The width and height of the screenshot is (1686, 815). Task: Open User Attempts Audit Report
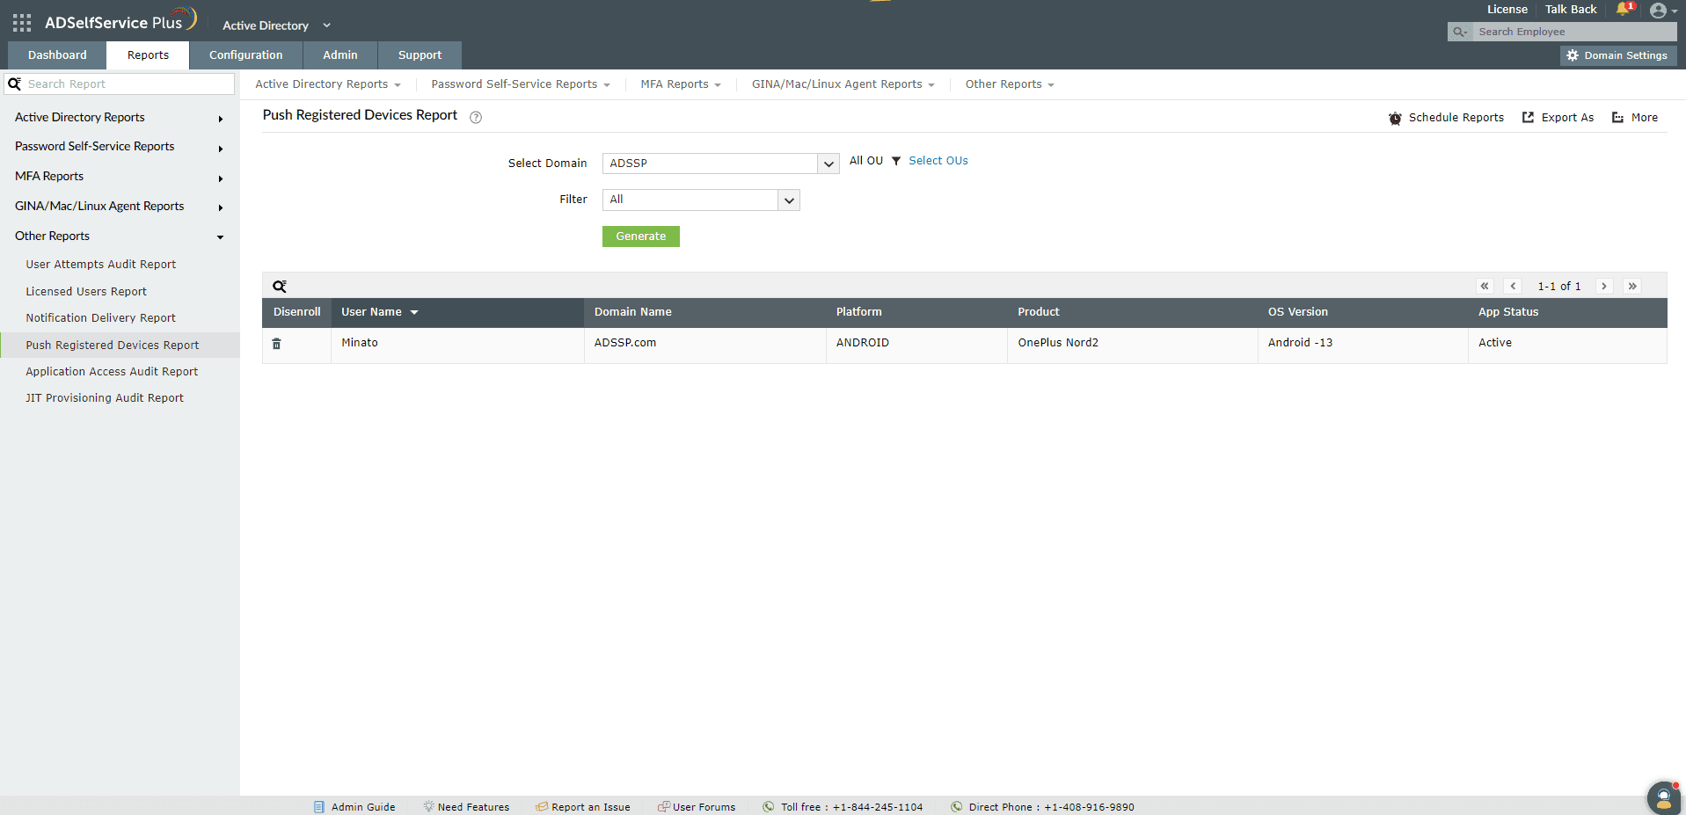(x=101, y=265)
